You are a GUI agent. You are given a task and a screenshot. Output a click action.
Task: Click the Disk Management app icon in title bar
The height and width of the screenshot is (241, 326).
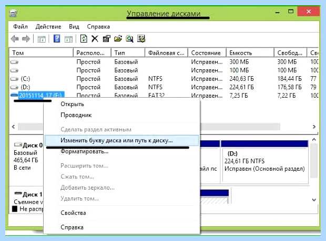coord(13,13)
